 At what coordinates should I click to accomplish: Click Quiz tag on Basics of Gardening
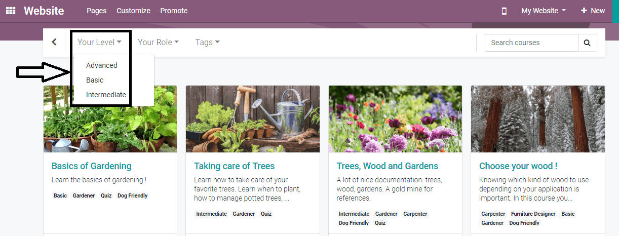pyautogui.click(x=106, y=195)
